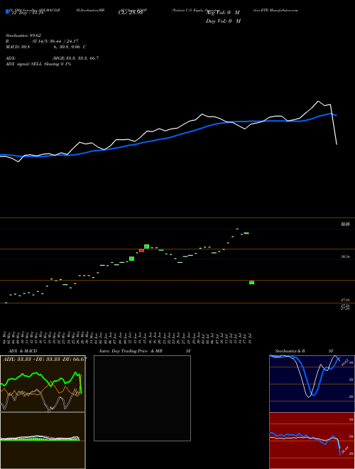Click the 30.34 price axis label
The height and width of the screenshot is (469, 355).
(345, 257)
